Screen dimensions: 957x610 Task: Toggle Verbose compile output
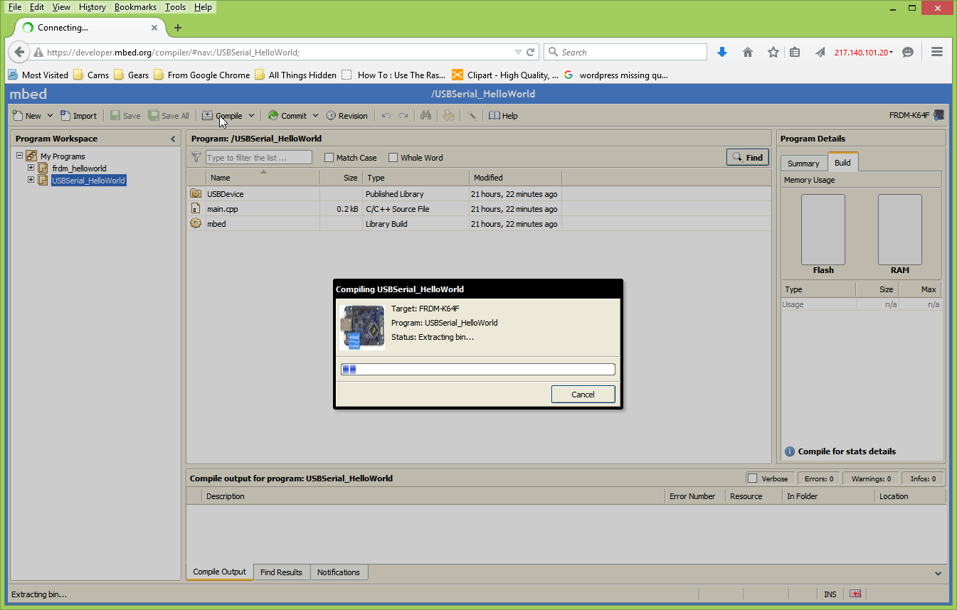click(x=752, y=478)
